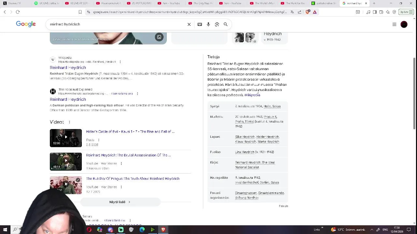The width and height of the screenshot is (417, 234).
Task: Play the Brutal Assassination video thumbnail
Action: 66,162
